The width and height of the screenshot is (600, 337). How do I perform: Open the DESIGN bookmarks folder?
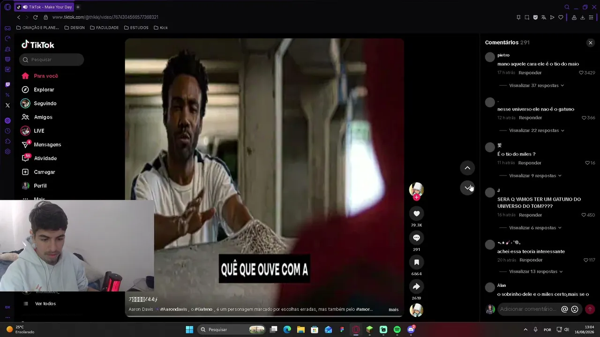(x=75, y=28)
